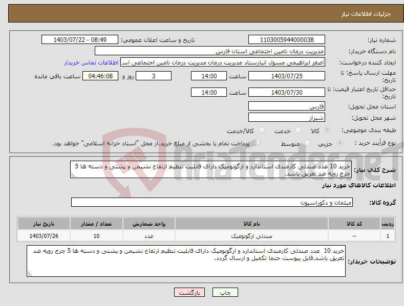Select the متوسط purchase type radio
The image size is (404, 306).
(x=307, y=142)
